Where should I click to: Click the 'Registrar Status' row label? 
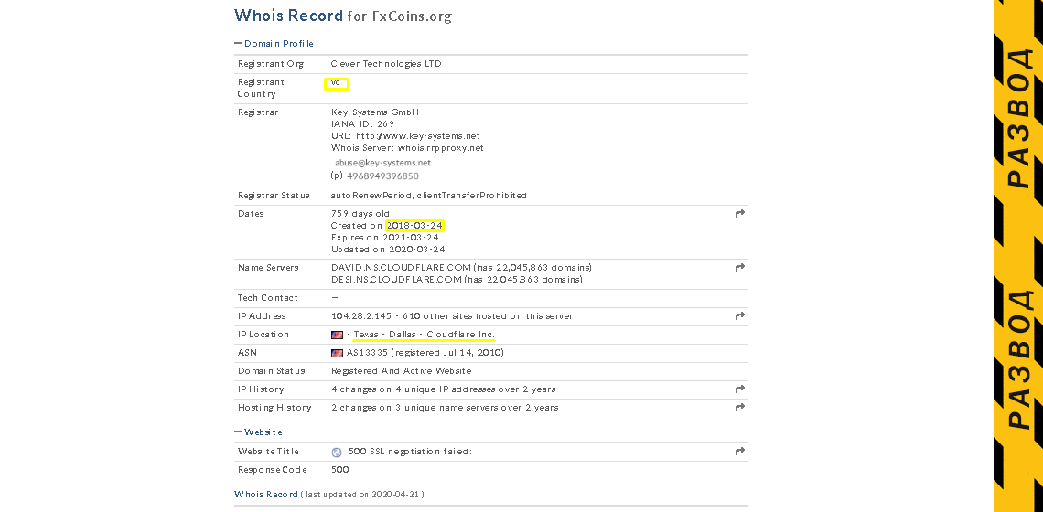coord(274,196)
